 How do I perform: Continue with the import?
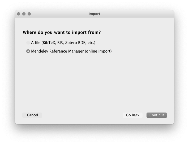[x=157, y=115]
